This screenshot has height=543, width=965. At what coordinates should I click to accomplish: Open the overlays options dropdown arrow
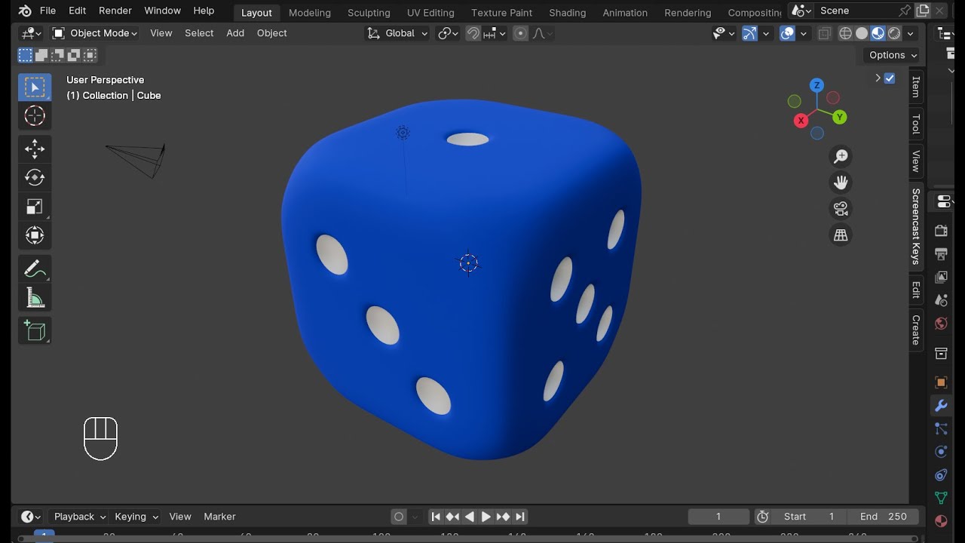tap(804, 33)
